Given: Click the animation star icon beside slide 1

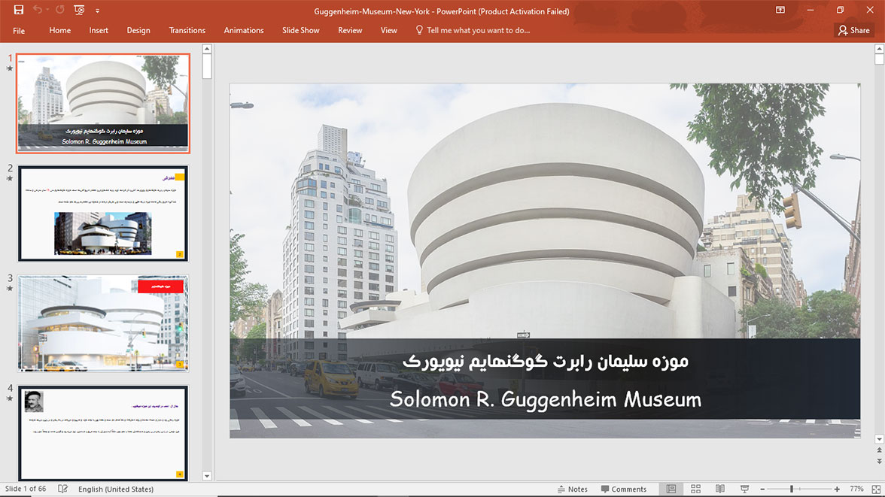Looking at the screenshot, I should point(10,68).
